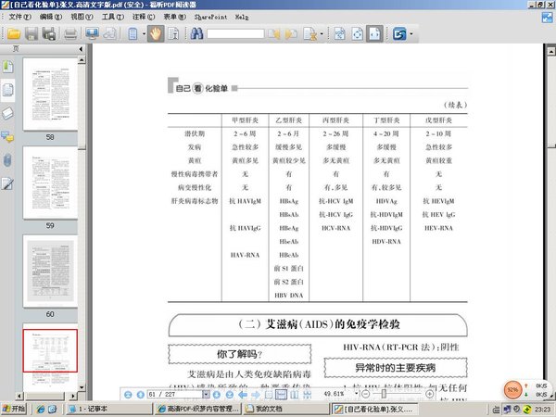Image resolution: width=556 pixels, height=417 pixels.
Task: Switch to 记事本 taskbar window
Action: pyautogui.click(x=108, y=410)
